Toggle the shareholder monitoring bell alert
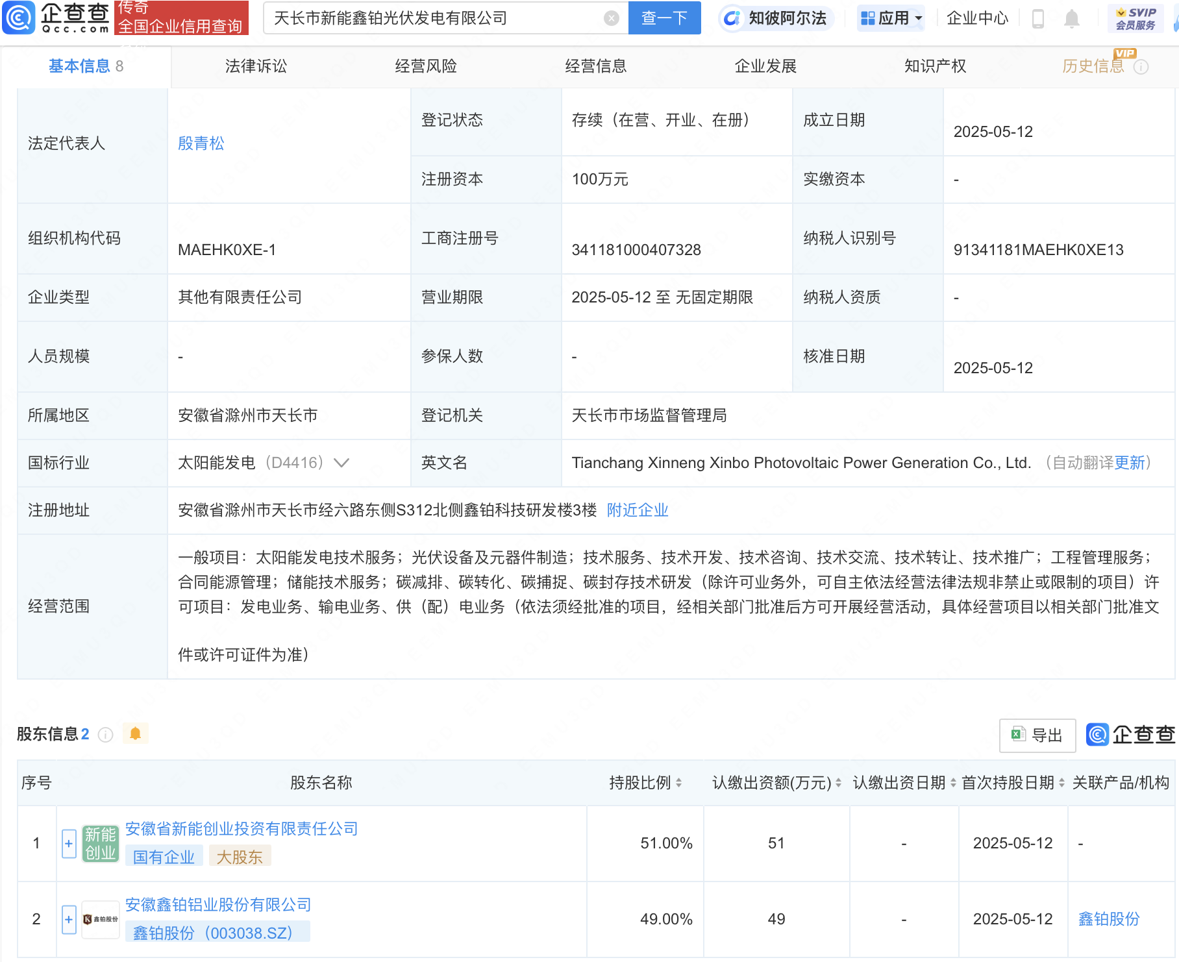The height and width of the screenshot is (962, 1179). tap(135, 734)
